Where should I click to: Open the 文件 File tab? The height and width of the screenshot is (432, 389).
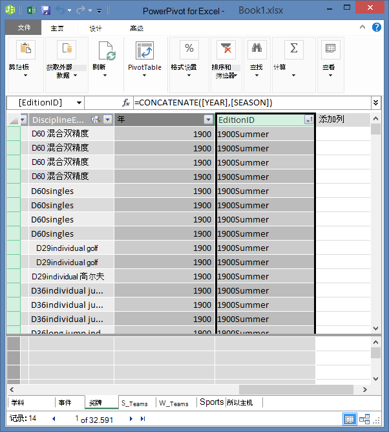[24, 28]
